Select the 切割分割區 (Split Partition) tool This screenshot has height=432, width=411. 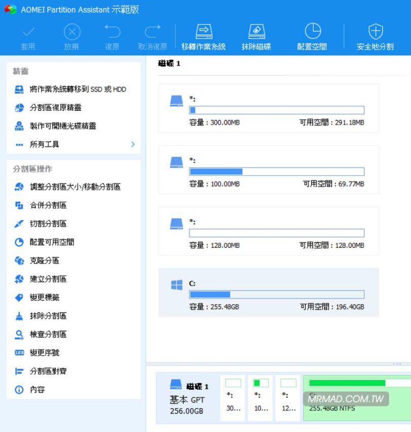coord(42,224)
